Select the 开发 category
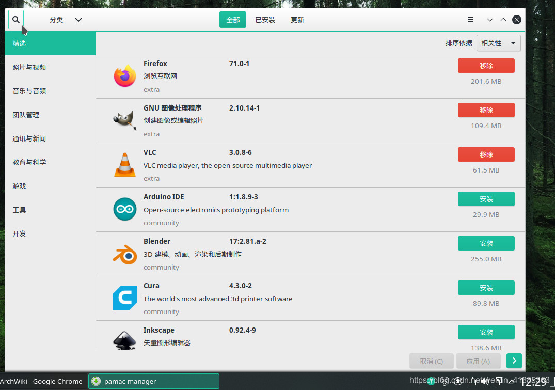The width and height of the screenshot is (555, 390). point(50,234)
